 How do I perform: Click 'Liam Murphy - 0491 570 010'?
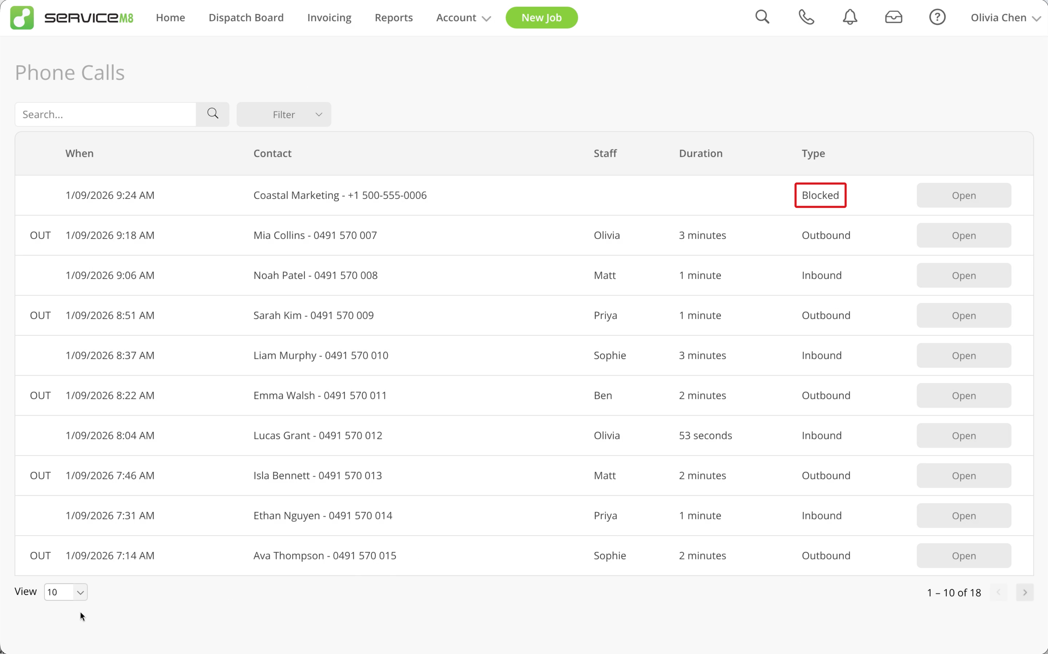tap(320, 356)
